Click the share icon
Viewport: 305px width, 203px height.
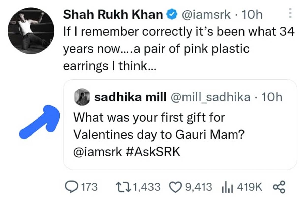(279, 187)
